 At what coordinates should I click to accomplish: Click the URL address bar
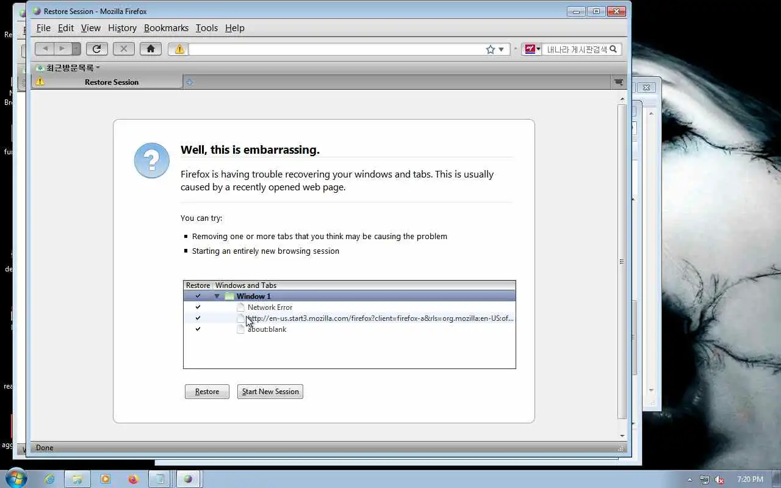point(337,49)
